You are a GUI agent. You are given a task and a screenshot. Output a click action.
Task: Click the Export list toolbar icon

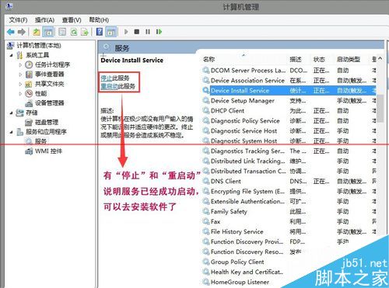coord(85,32)
